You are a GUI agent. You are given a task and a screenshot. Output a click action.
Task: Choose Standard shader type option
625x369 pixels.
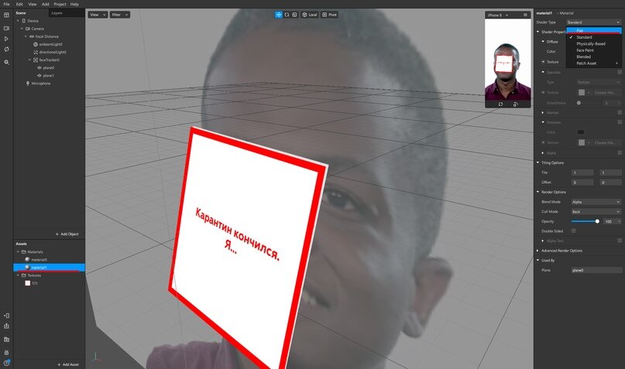point(594,37)
